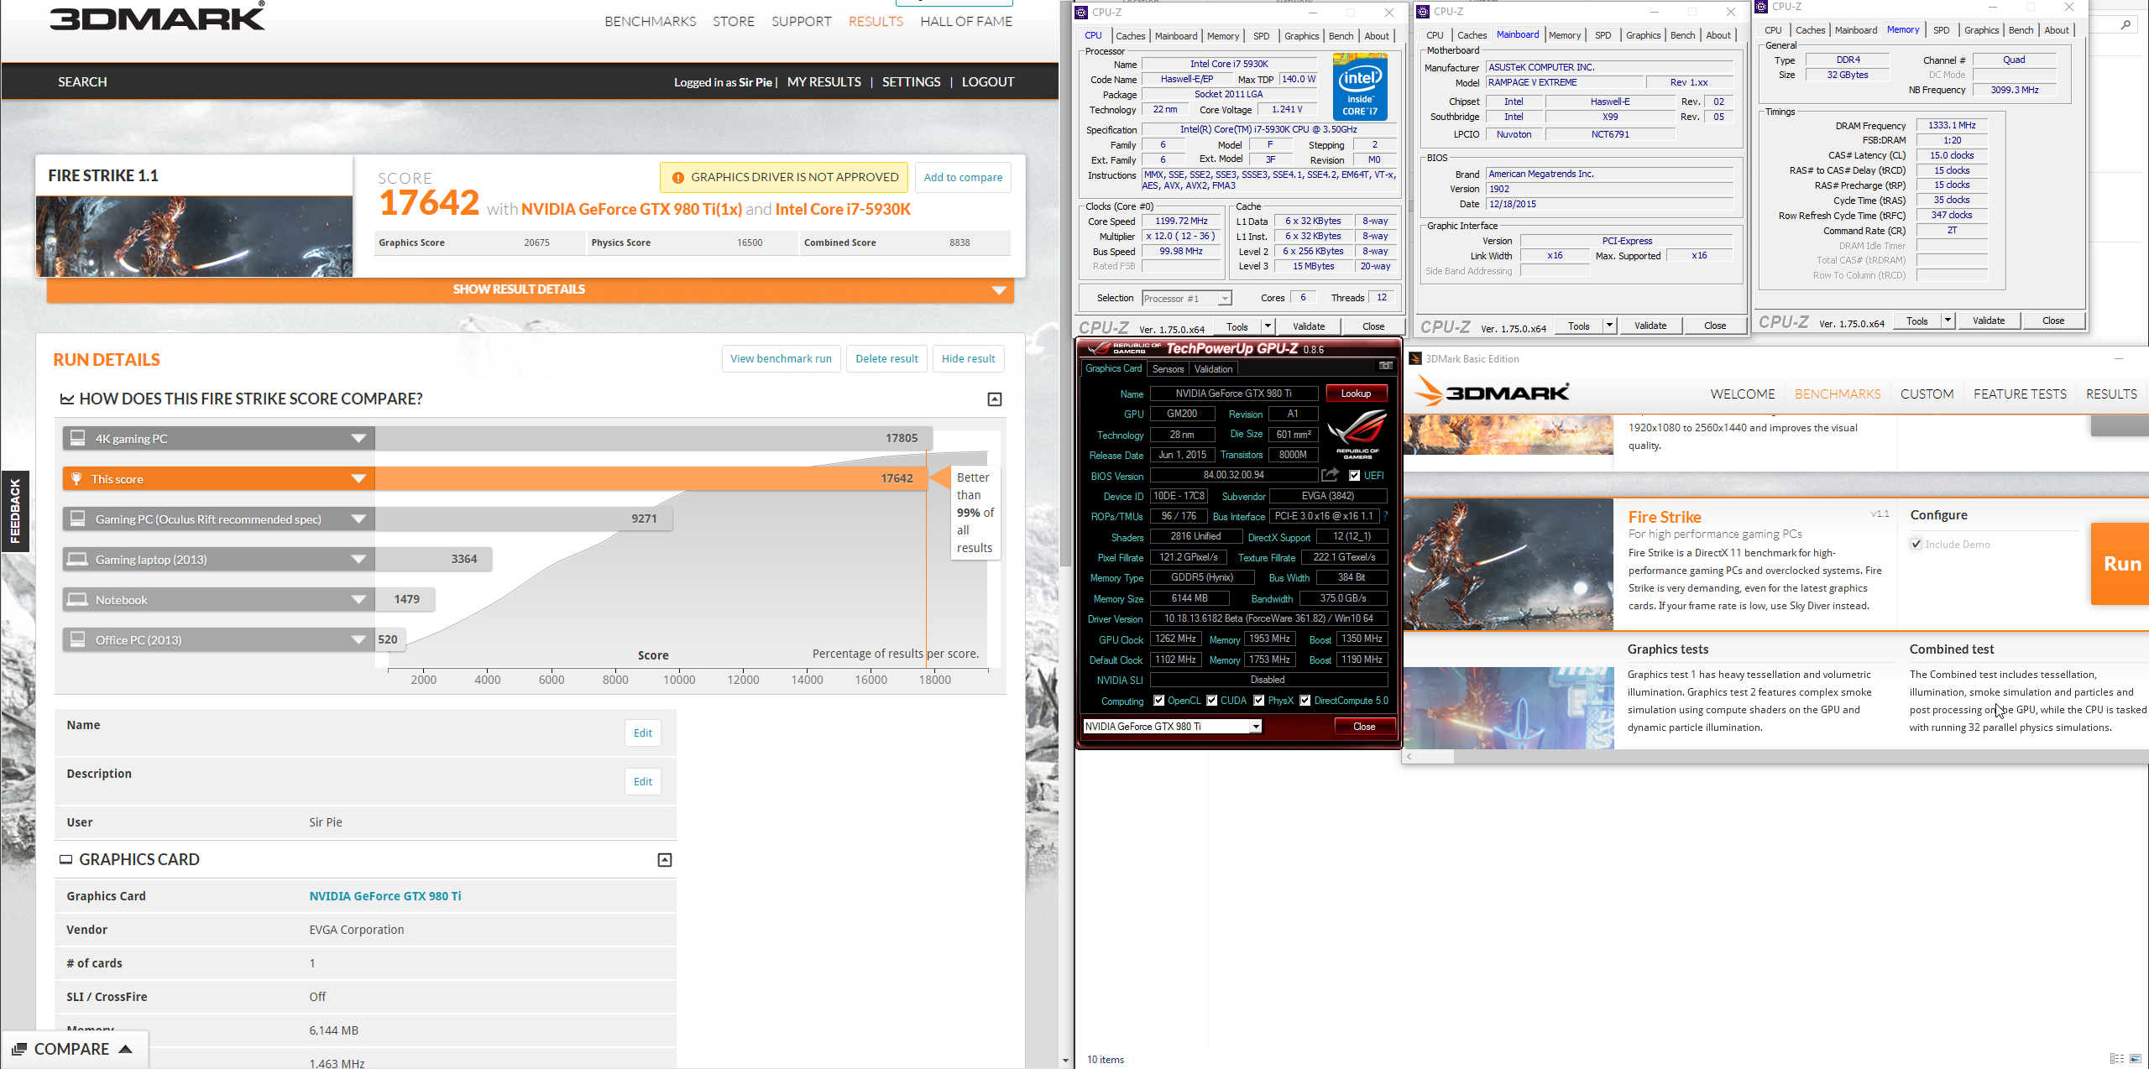This screenshot has width=2149, height=1069.
Task: Collapse the score comparison section icon
Action: click(x=995, y=399)
